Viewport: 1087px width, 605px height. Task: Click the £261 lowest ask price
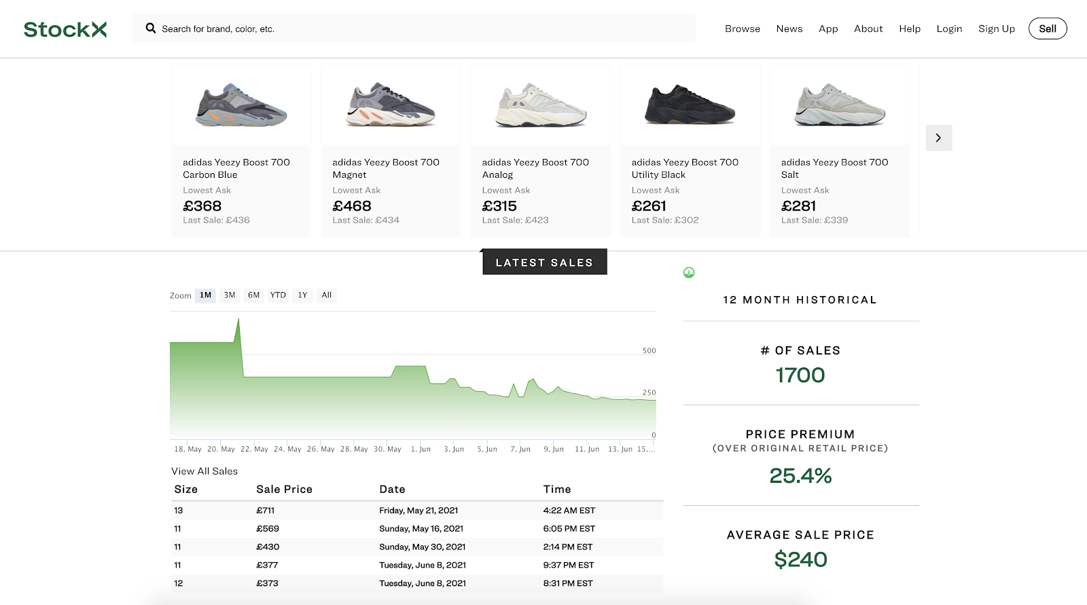pyautogui.click(x=649, y=206)
